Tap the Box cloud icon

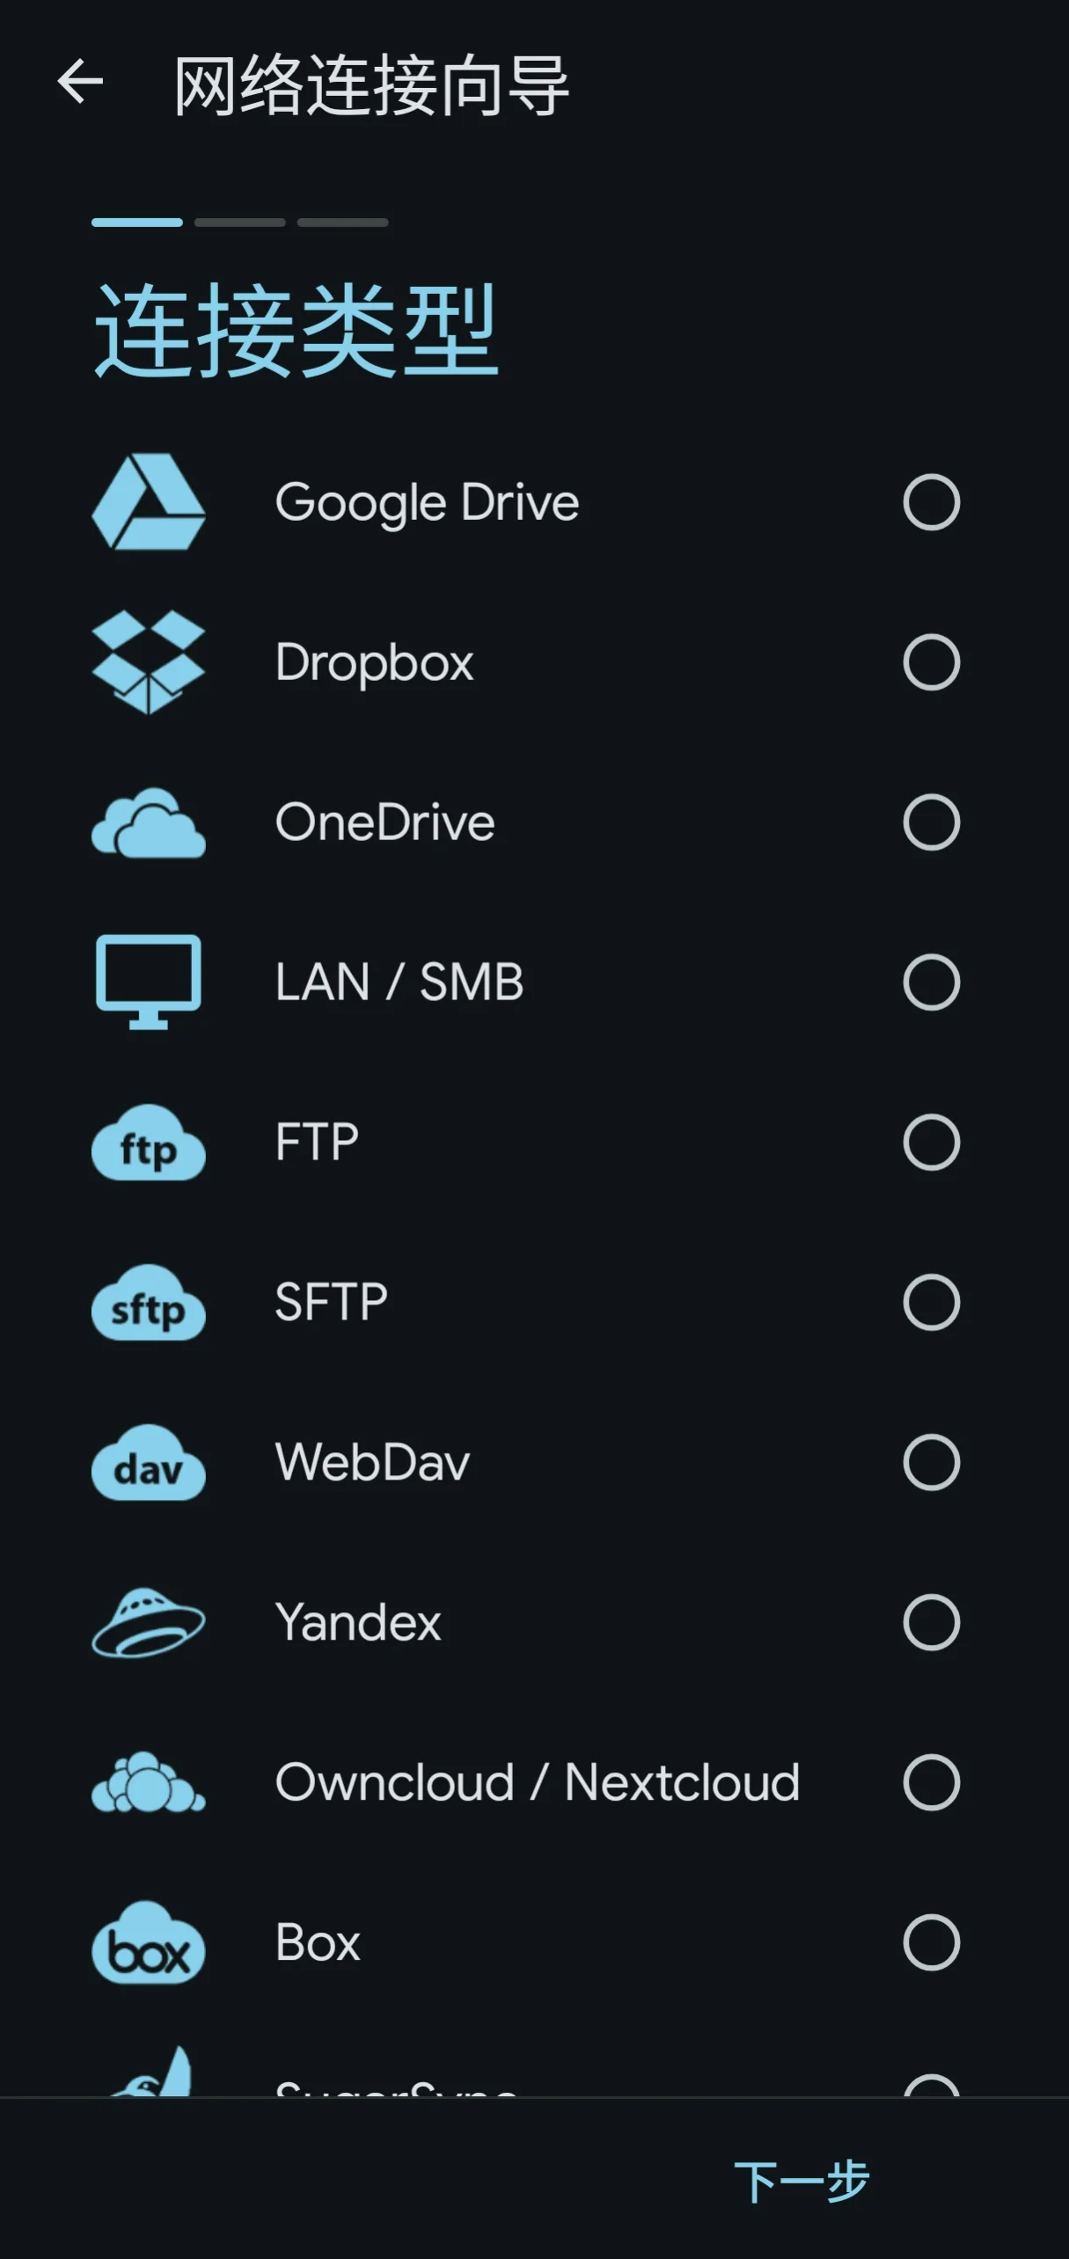tap(148, 1942)
